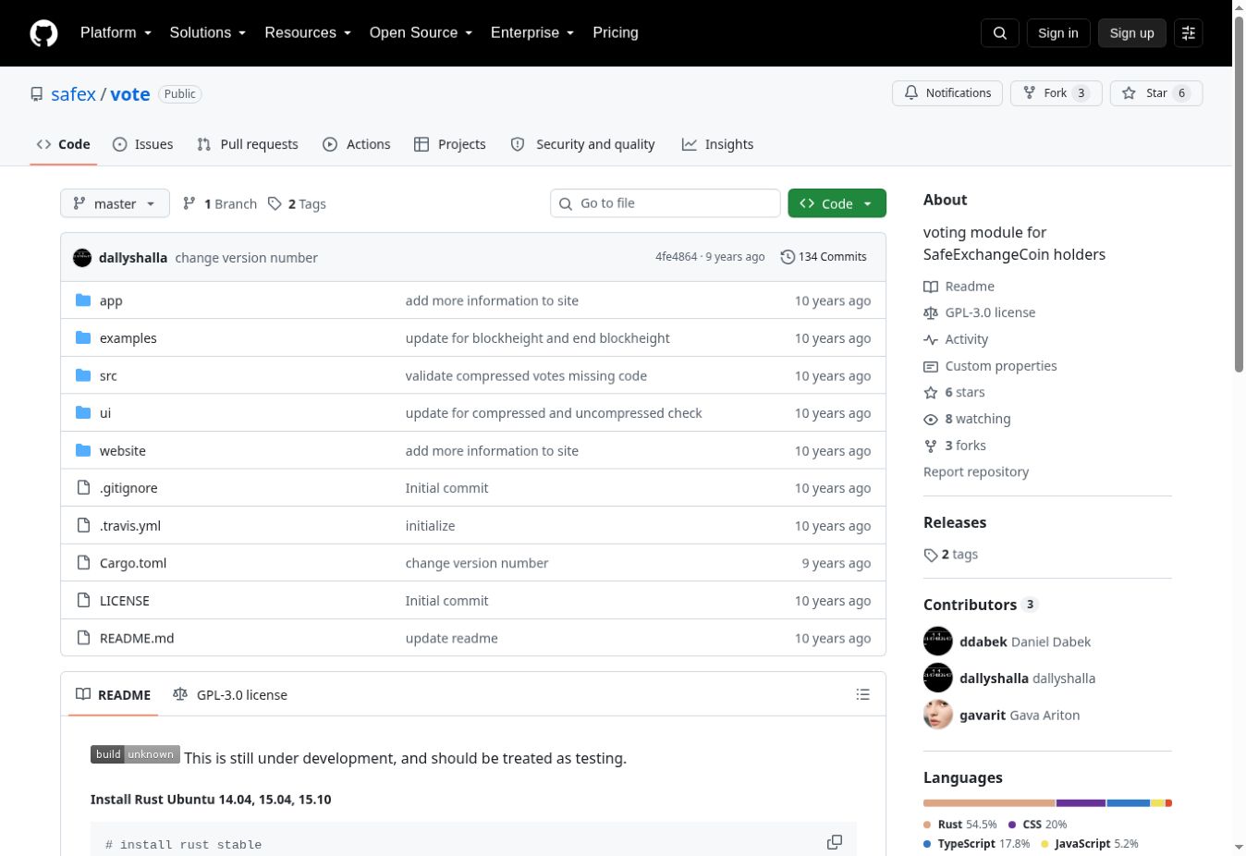
Task: Switch to the Projects tab
Action: click(450, 144)
